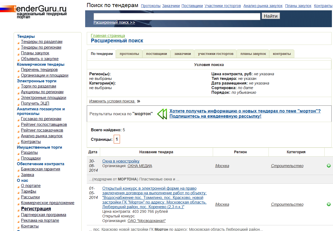Open Планы закупок in sidebar
This screenshot has width=333, height=231.
pyautogui.click(x=35, y=53)
